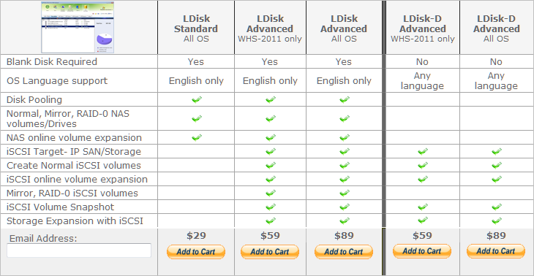Viewport: 534px width, 276px height.
Task: Click NAS online volume expansion checkmark for Standard
Action: tap(197, 137)
